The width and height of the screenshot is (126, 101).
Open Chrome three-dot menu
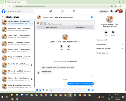[x=124, y=6]
